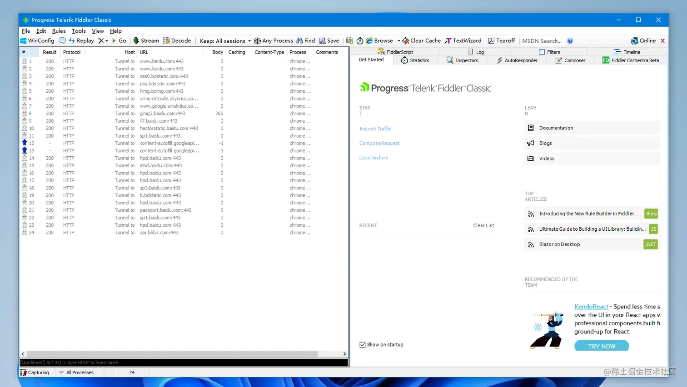Click the Online status indicator
The width and height of the screenshot is (687, 387).
tap(643, 40)
